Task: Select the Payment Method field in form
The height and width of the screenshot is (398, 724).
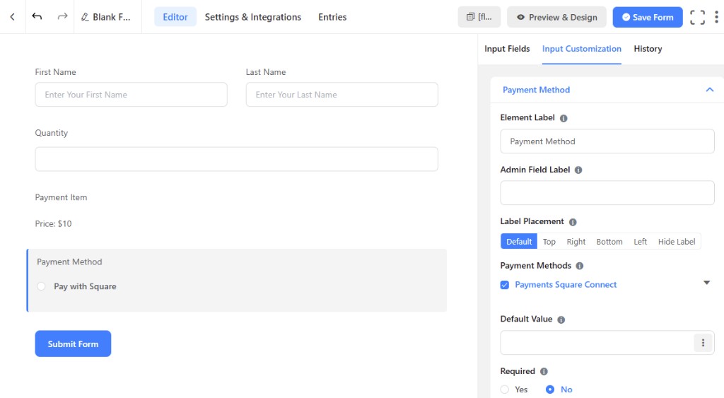Action: (236, 280)
